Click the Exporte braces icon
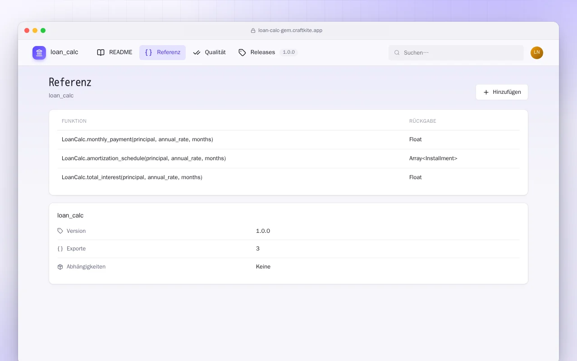 [60, 249]
